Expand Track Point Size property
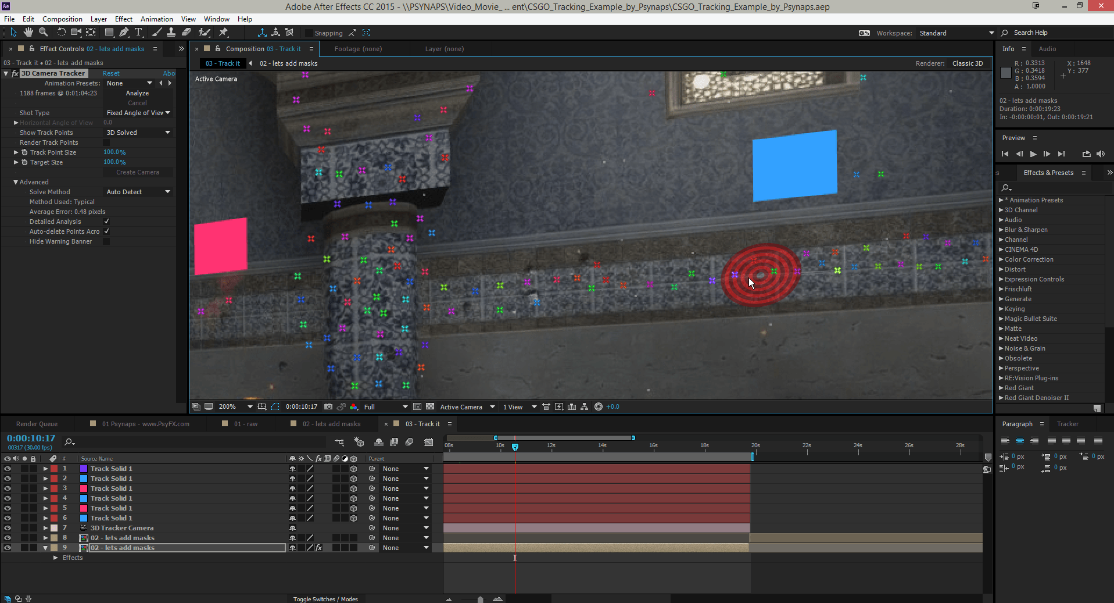Screen dimensions: 1114x603 (x=16, y=152)
